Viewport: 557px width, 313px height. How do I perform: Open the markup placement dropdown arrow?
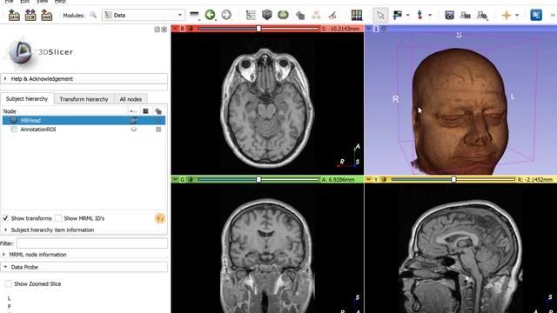(430, 16)
